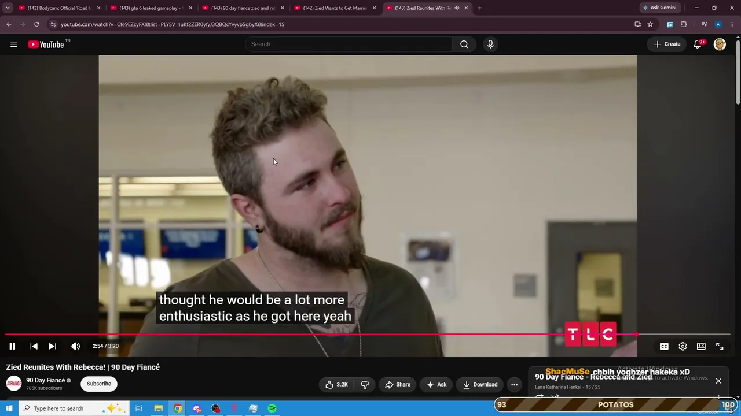Switch to theater mode
This screenshot has height=416, width=741.
[701, 346]
